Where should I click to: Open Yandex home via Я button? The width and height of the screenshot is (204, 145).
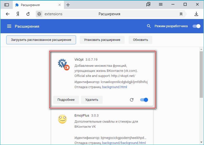pyautogui.click(x=18, y=14)
